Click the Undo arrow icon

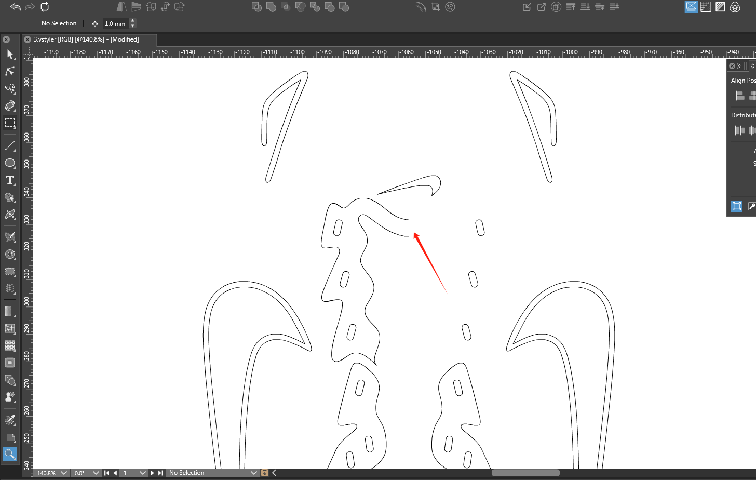tap(16, 7)
